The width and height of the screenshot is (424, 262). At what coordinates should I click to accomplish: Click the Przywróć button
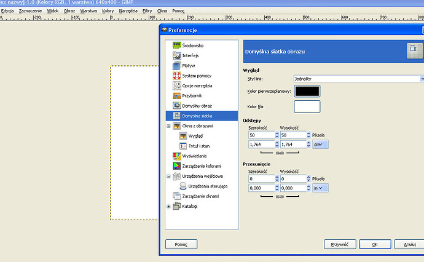coord(340,244)
